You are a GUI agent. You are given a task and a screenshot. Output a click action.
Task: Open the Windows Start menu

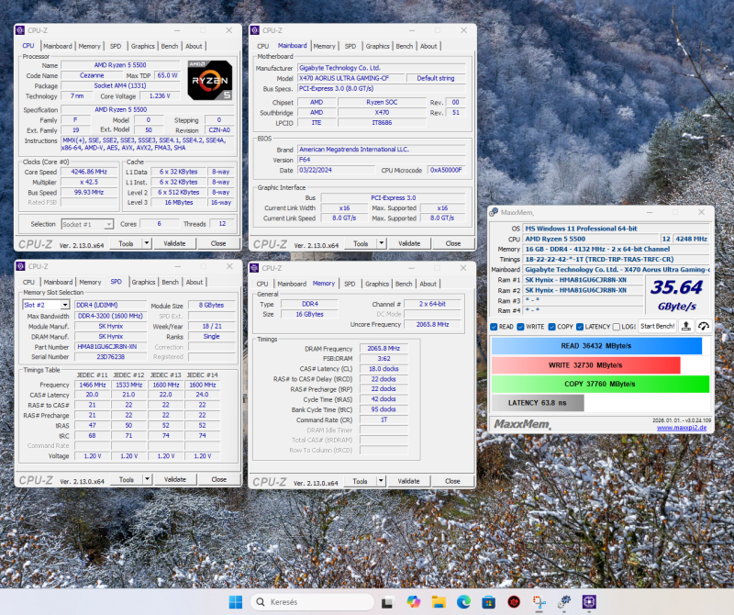pos(236,602)
